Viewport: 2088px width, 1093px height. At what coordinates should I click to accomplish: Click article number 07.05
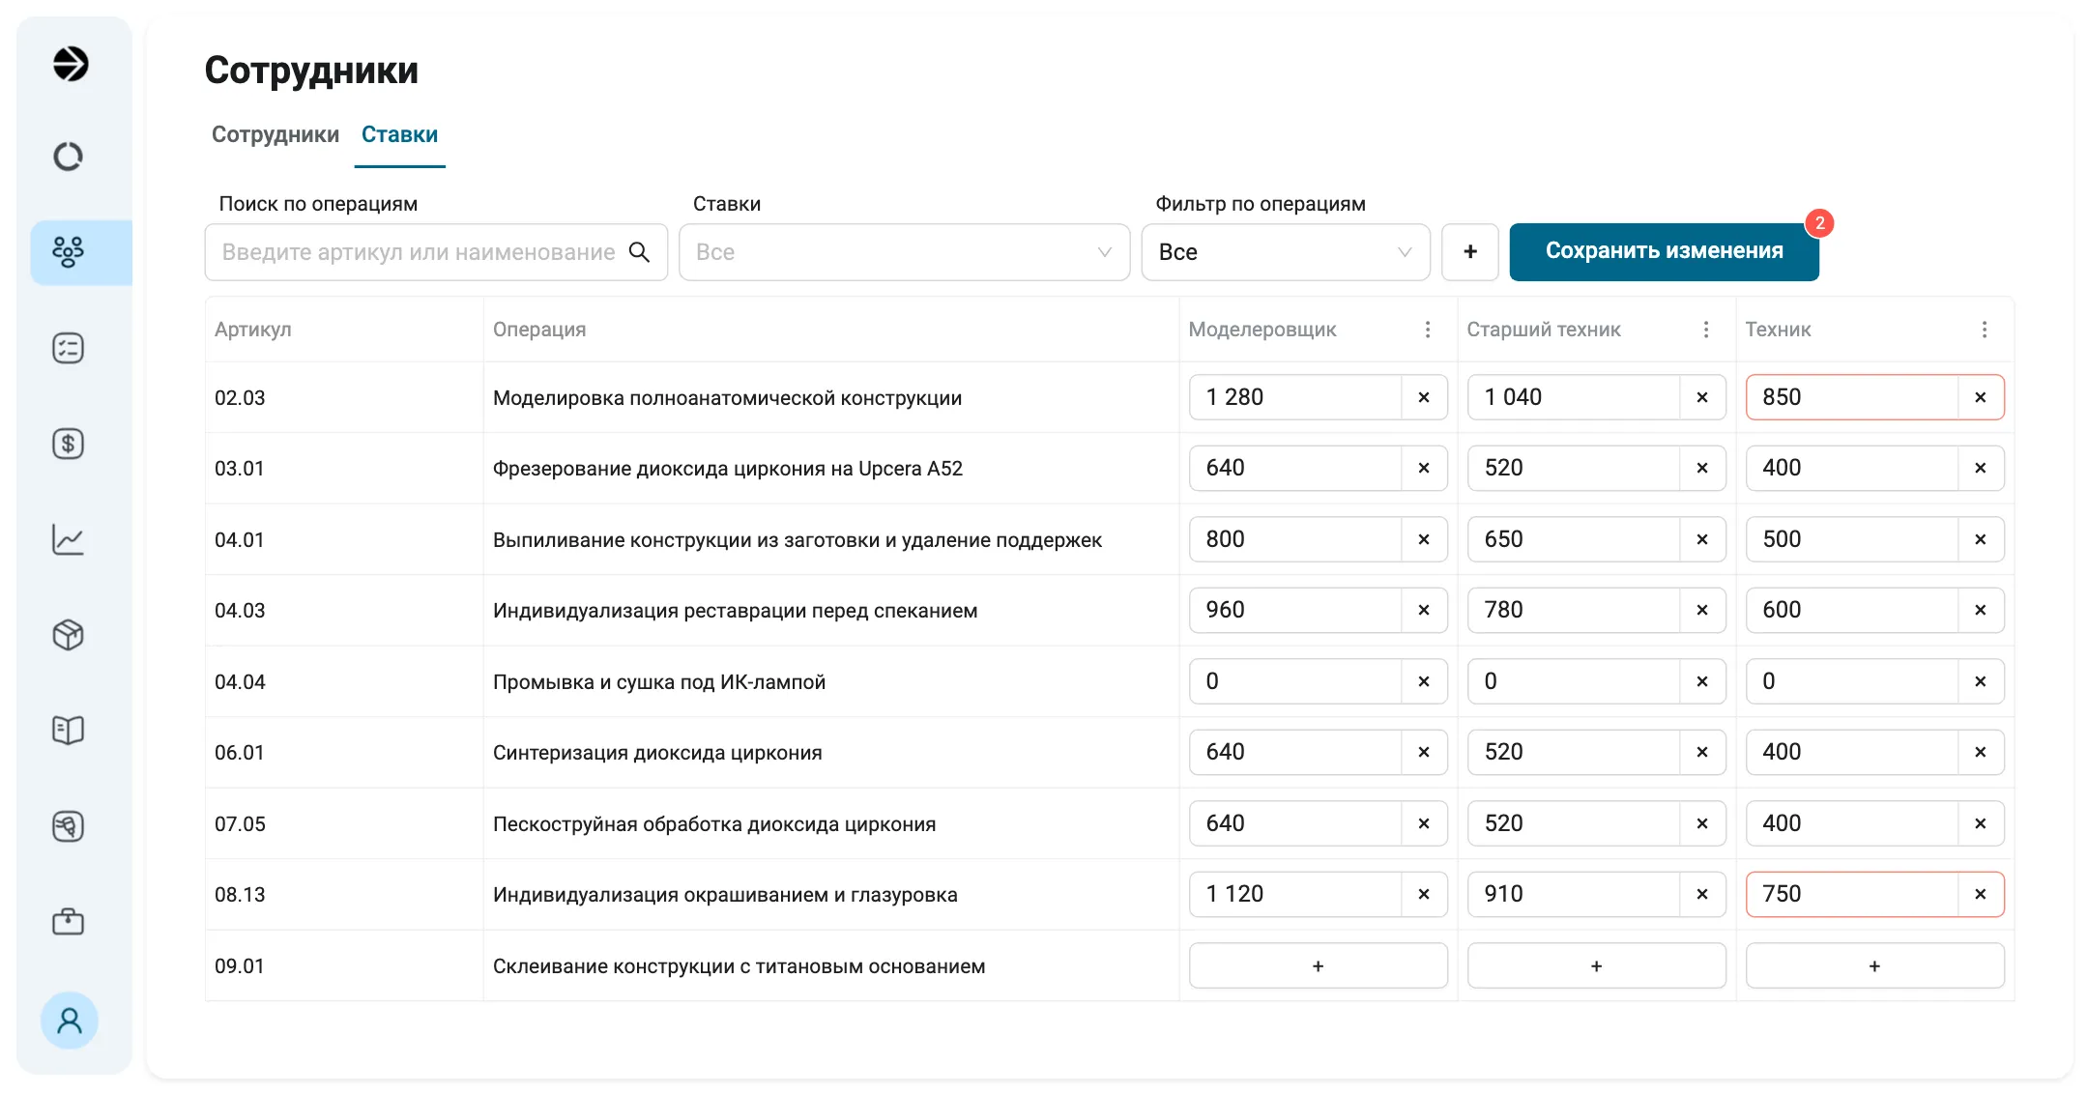tap(240, 824)
